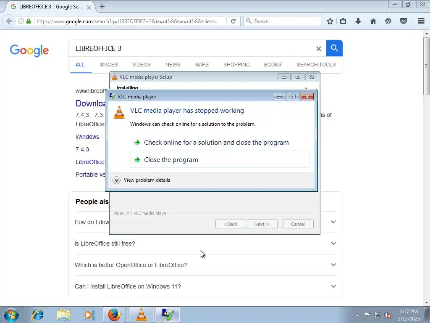Viewport: 430px width, 323px height.
Task: Click Cancel in VLC Setup
Action: [298, 224]
